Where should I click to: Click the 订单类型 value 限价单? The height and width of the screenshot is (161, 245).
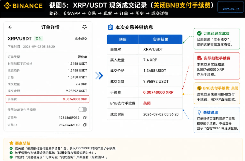point(82,57)
